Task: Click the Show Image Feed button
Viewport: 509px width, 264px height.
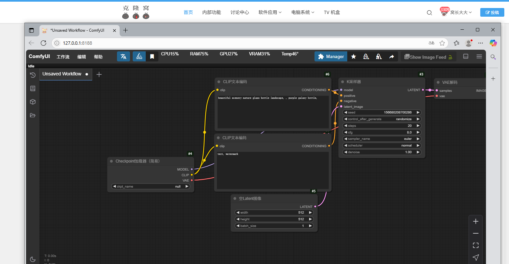Action: pyautogui.click(x=428, y=57)
